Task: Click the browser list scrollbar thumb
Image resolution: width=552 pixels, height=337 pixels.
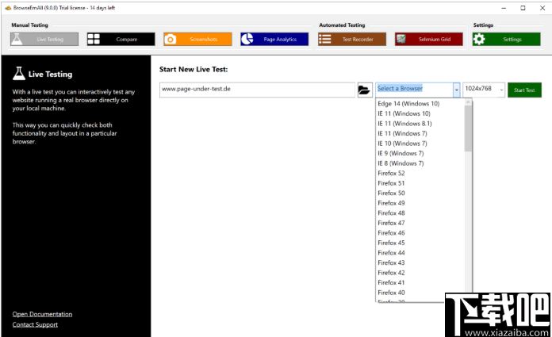Action: tap(468, 128)
